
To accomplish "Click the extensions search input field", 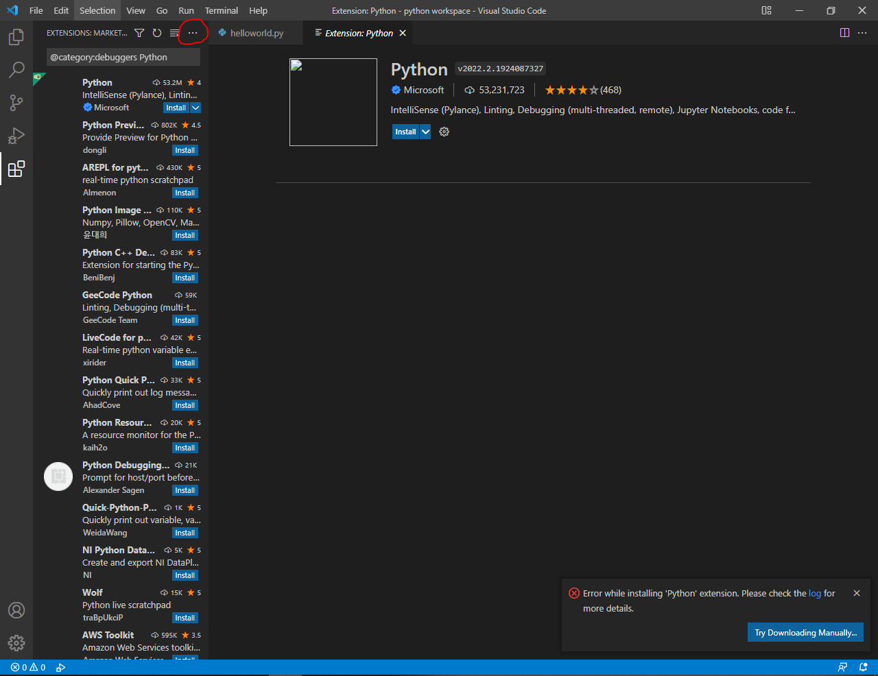I will (x=123, y=57).
